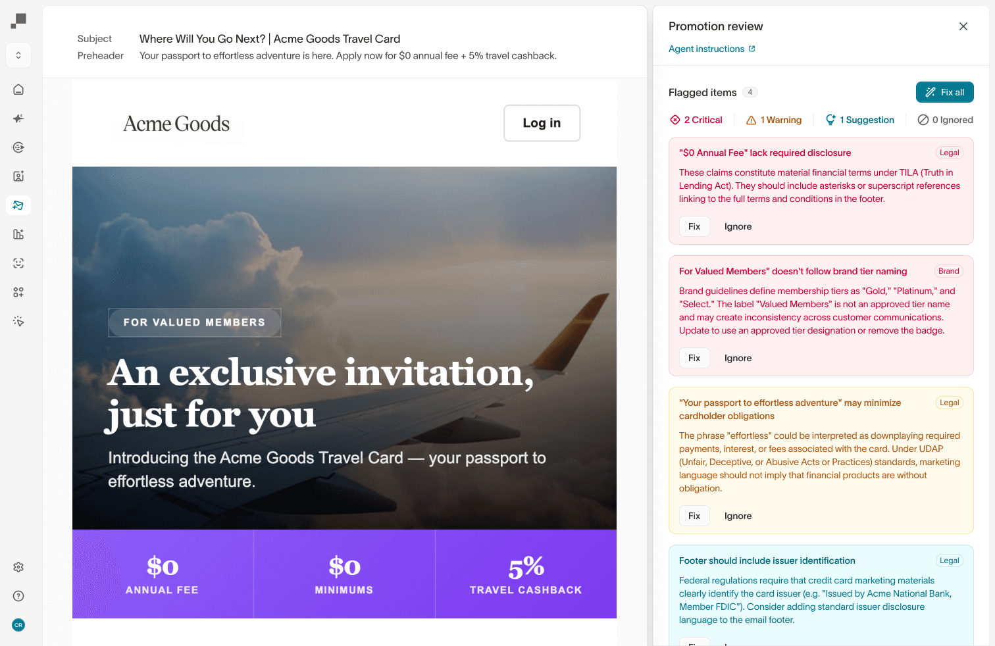Click the help question mark icon

(18, 596)
